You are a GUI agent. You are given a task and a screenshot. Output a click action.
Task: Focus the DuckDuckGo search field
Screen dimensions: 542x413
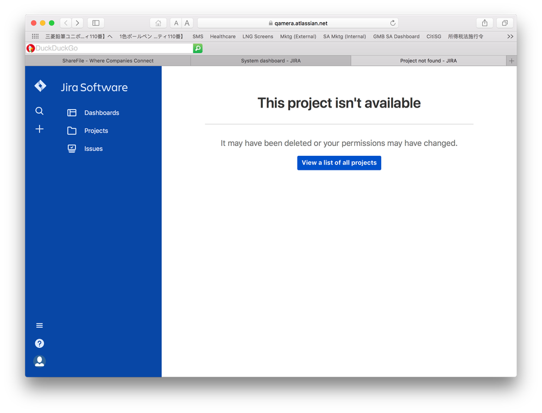(114, 48)
